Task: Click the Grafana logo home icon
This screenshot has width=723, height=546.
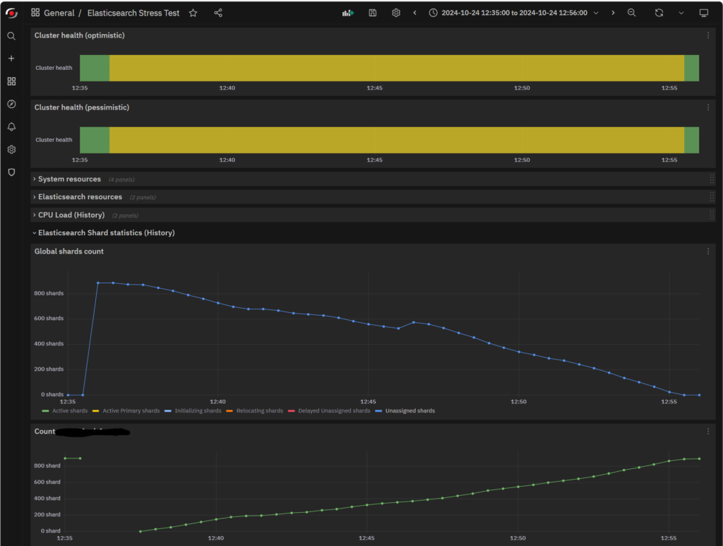Action: [11, 13]
